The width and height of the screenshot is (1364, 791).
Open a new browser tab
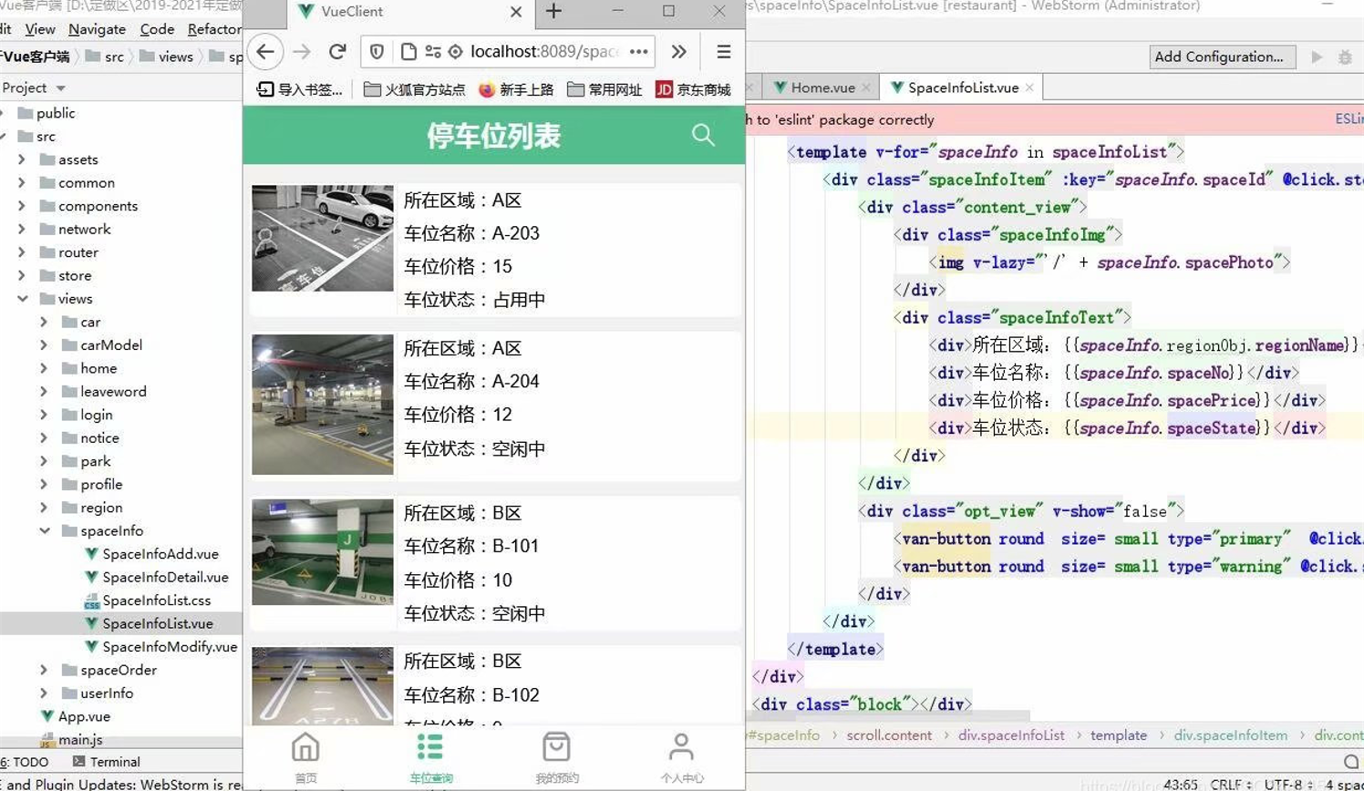pos(553,12)
